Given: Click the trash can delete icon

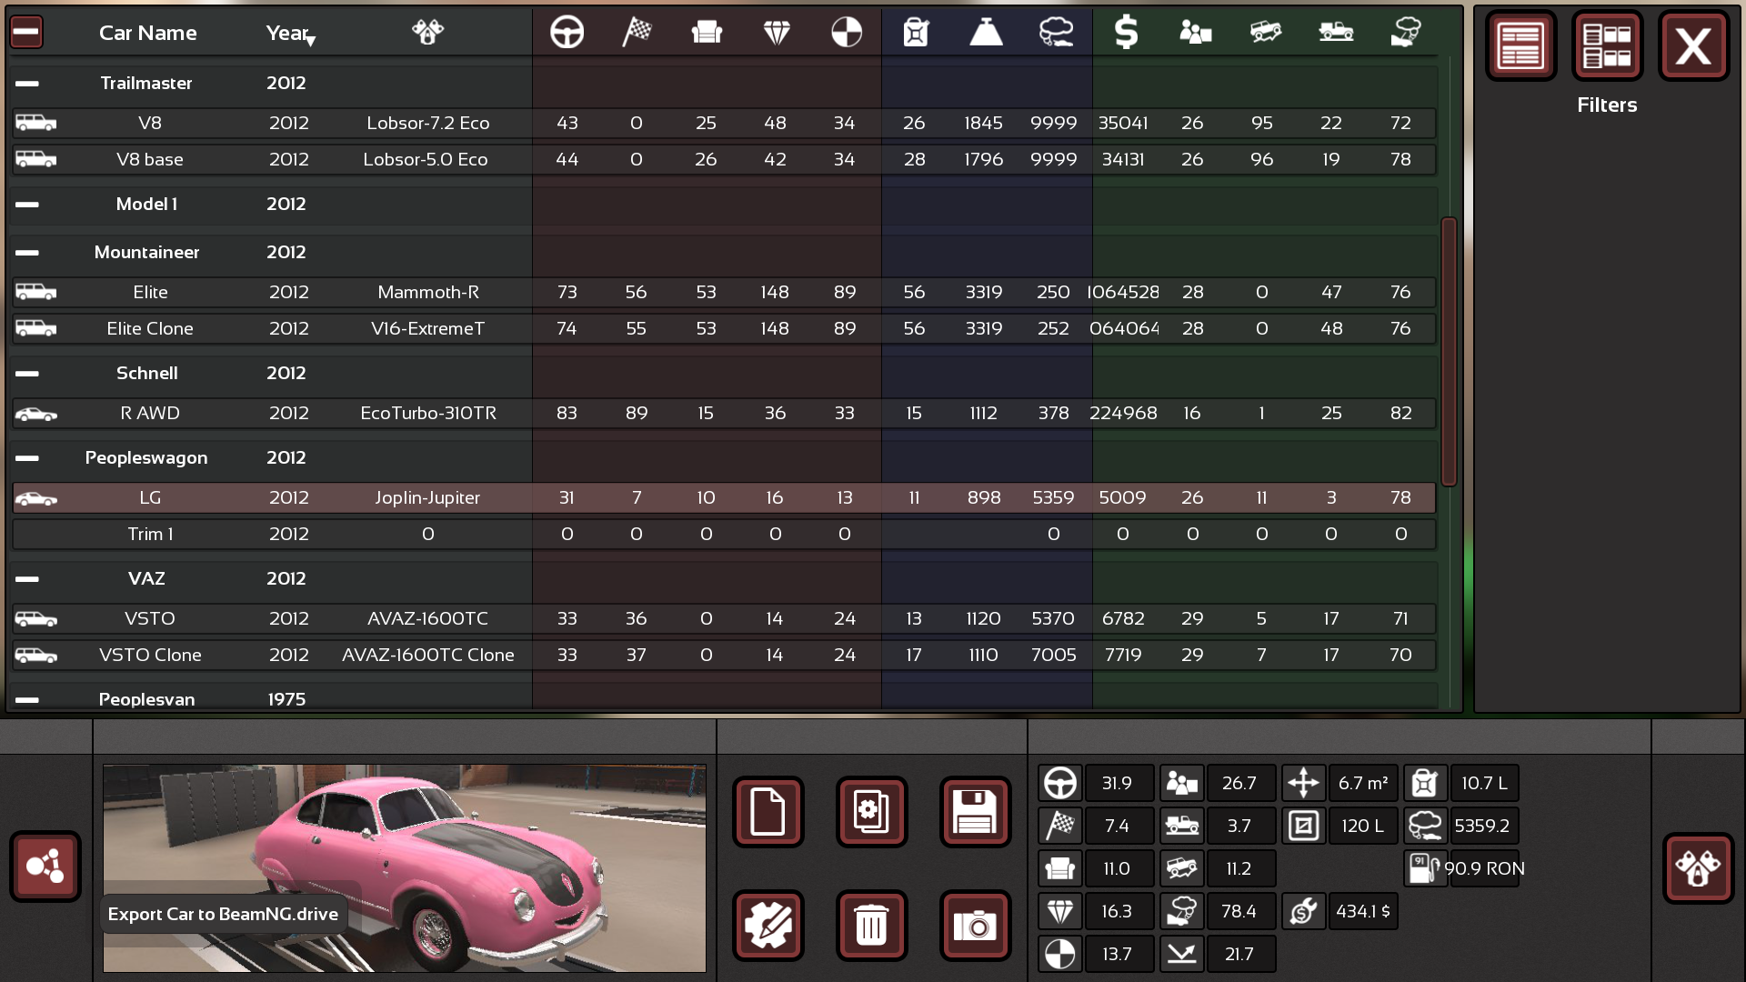Looking at the screenshot, I should coord(871,926).
